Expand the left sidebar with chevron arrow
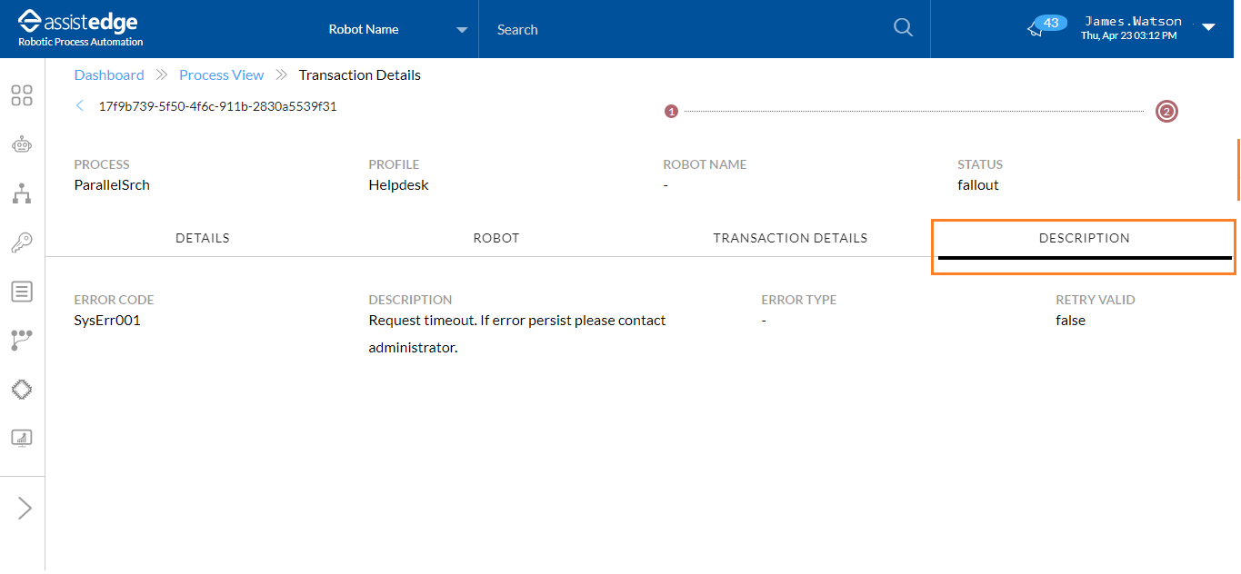 [x=25, y=509]
